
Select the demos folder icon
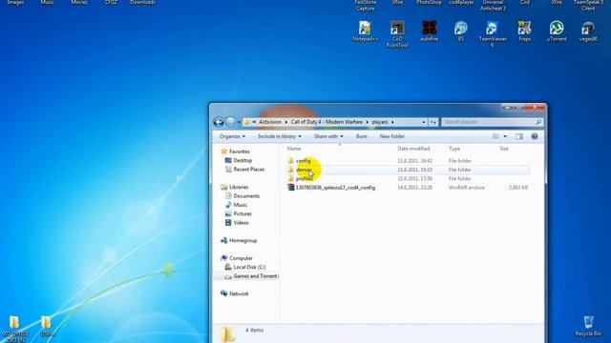[290, 170]
